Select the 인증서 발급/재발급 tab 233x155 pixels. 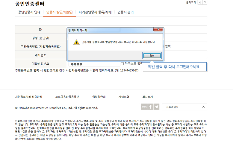pos(60,12)
